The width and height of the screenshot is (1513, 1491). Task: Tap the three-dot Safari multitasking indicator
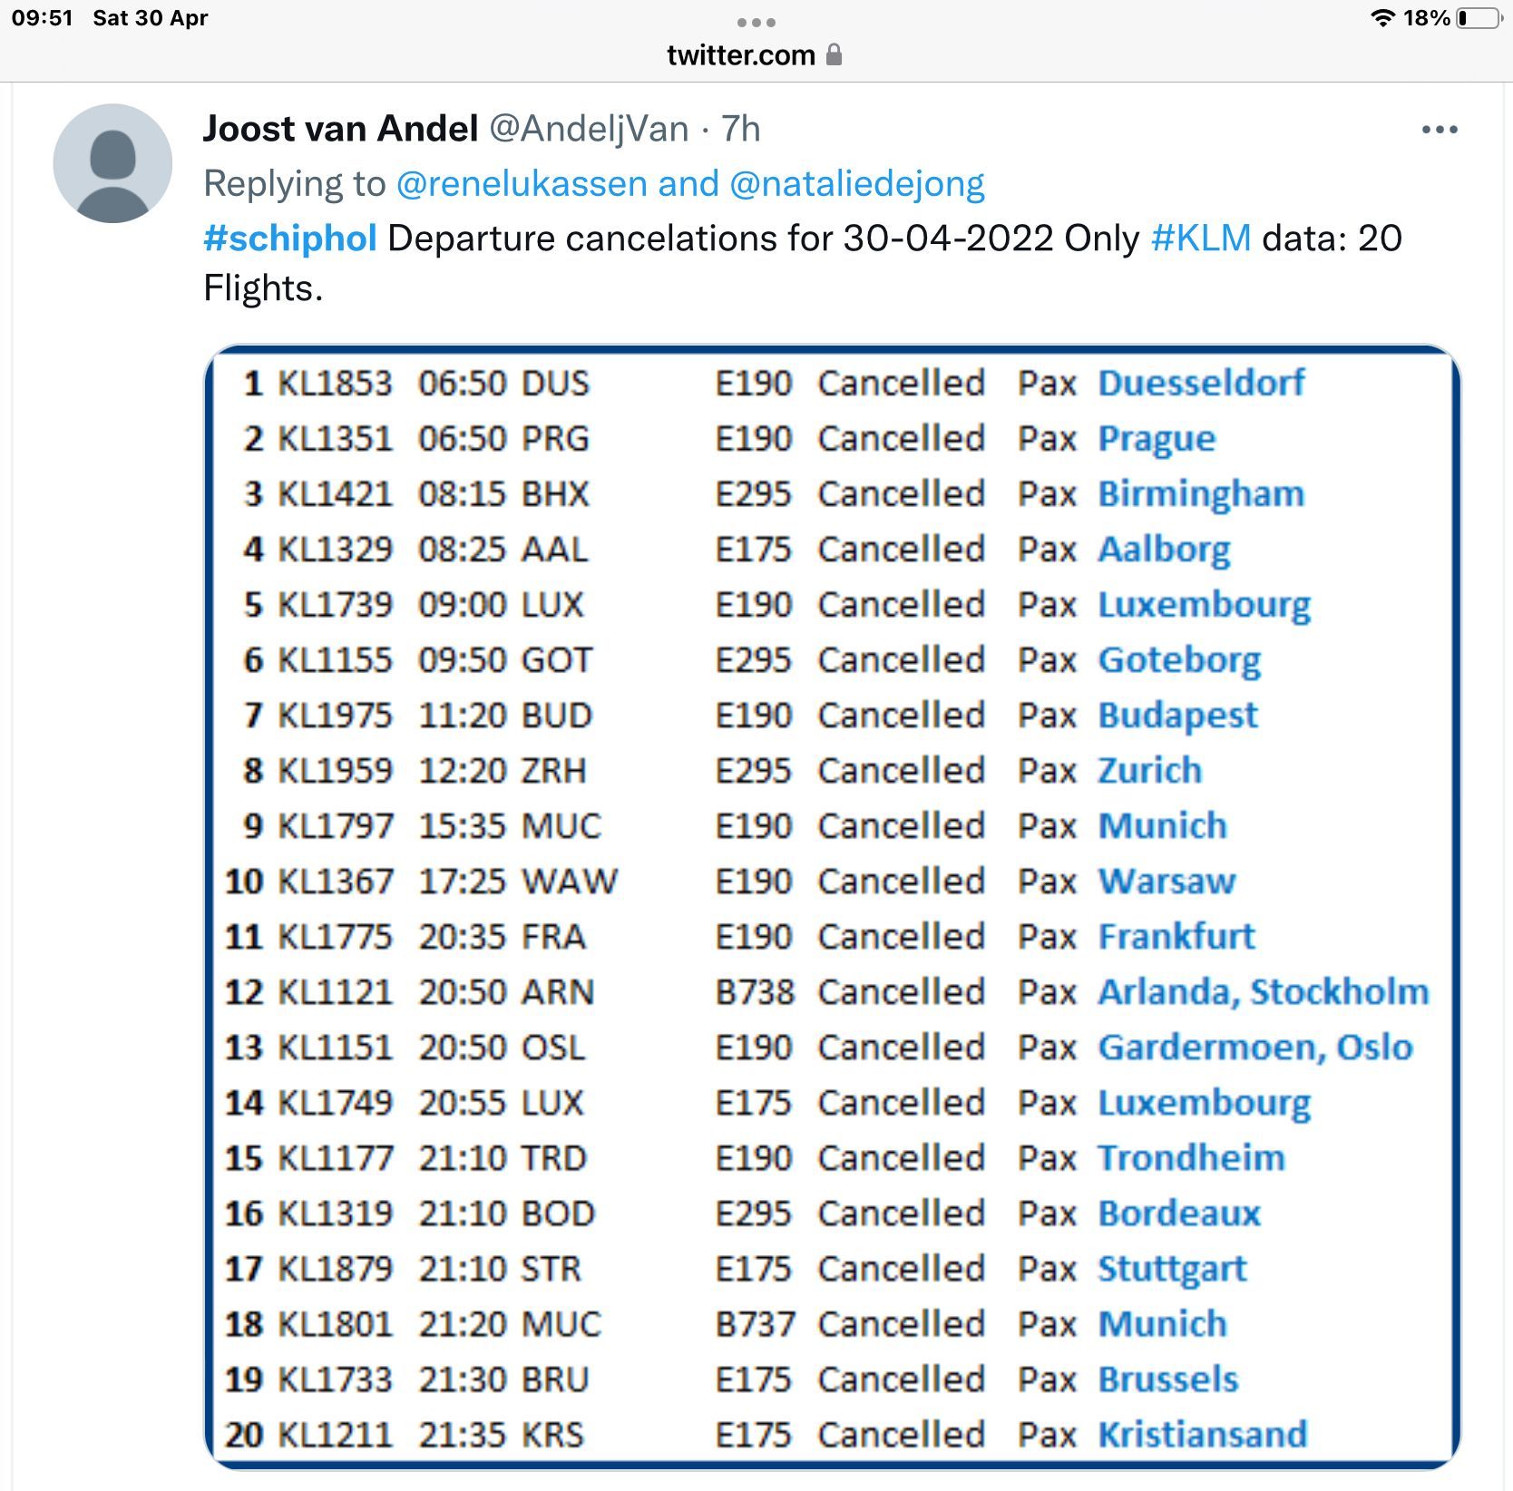tap(756, 23)
